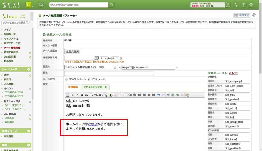This screenshot has height=151, width=262.
Task: Open the minute dropdown showing 0
Action: click(x=115, y=58)
